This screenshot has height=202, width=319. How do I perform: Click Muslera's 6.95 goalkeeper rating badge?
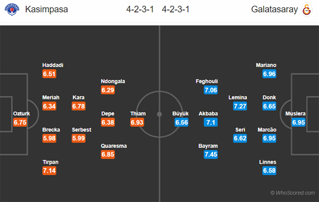pyautogui.click(x=298, y=122)
